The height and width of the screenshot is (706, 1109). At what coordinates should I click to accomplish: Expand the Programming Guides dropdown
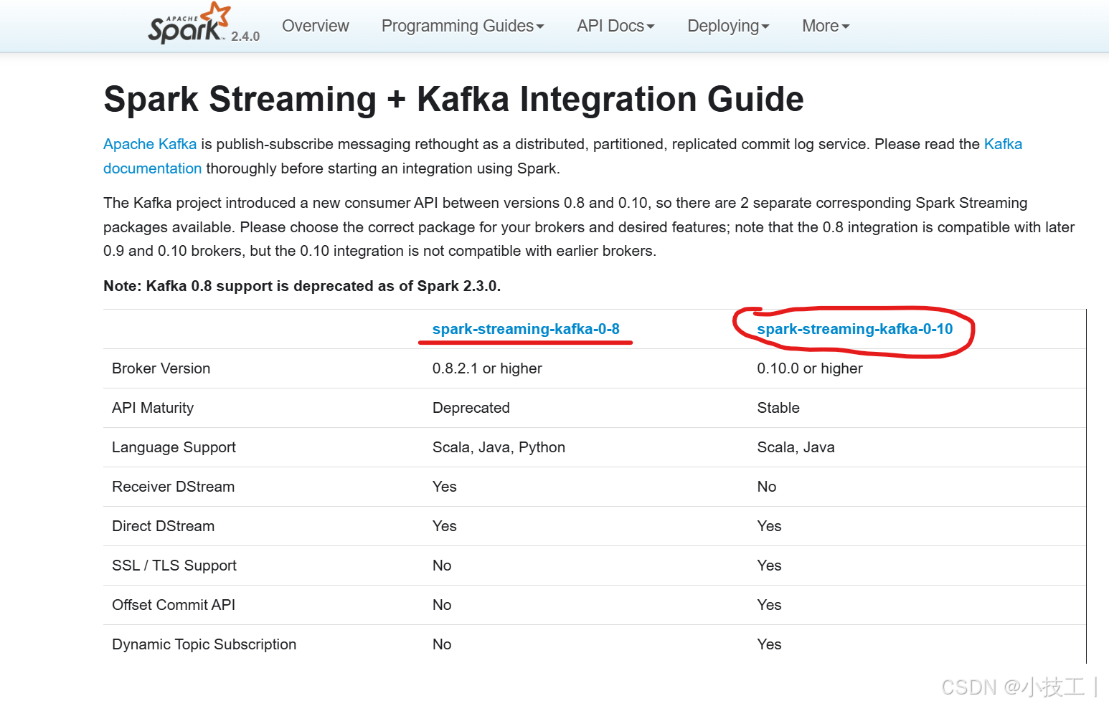coord(463,26)
